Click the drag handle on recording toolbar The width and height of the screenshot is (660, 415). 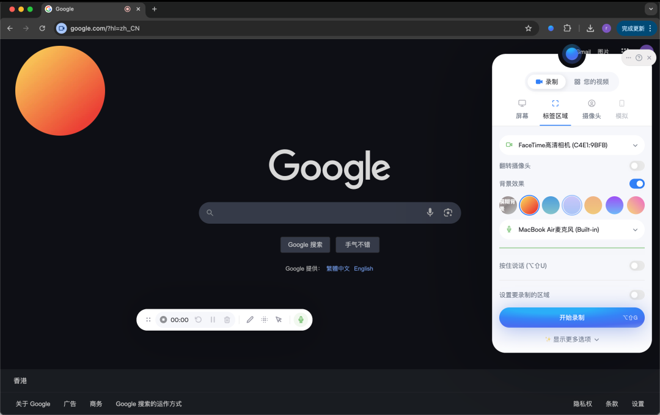pos(148,320)
